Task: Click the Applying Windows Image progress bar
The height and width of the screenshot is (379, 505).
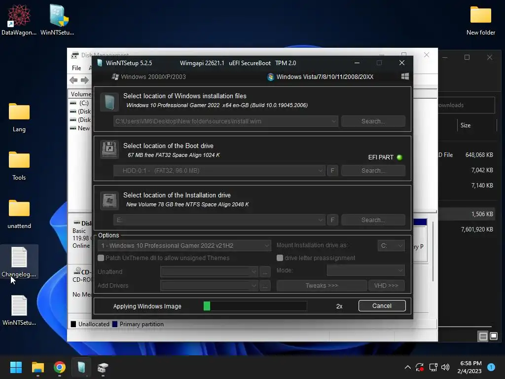Action: click(255, 306)
